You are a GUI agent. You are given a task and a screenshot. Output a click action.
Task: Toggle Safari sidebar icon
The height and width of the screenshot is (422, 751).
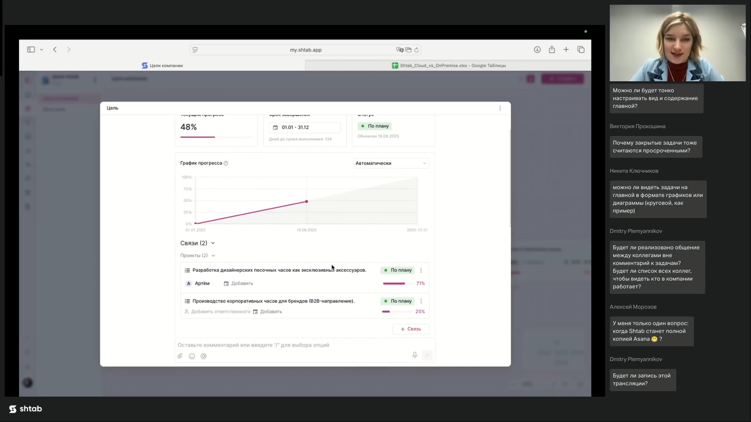tap(31, 50)
